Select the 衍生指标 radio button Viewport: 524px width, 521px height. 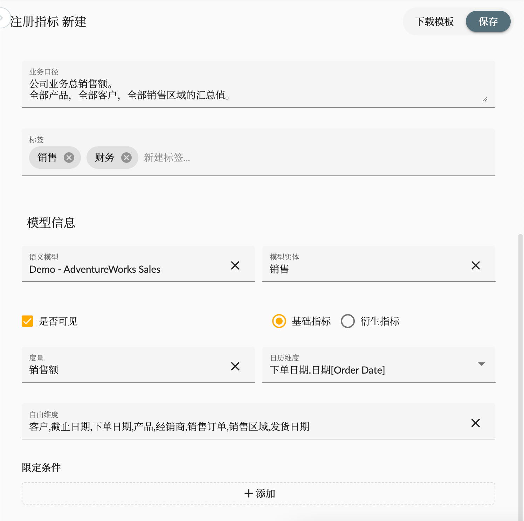(x=348, y=321)
